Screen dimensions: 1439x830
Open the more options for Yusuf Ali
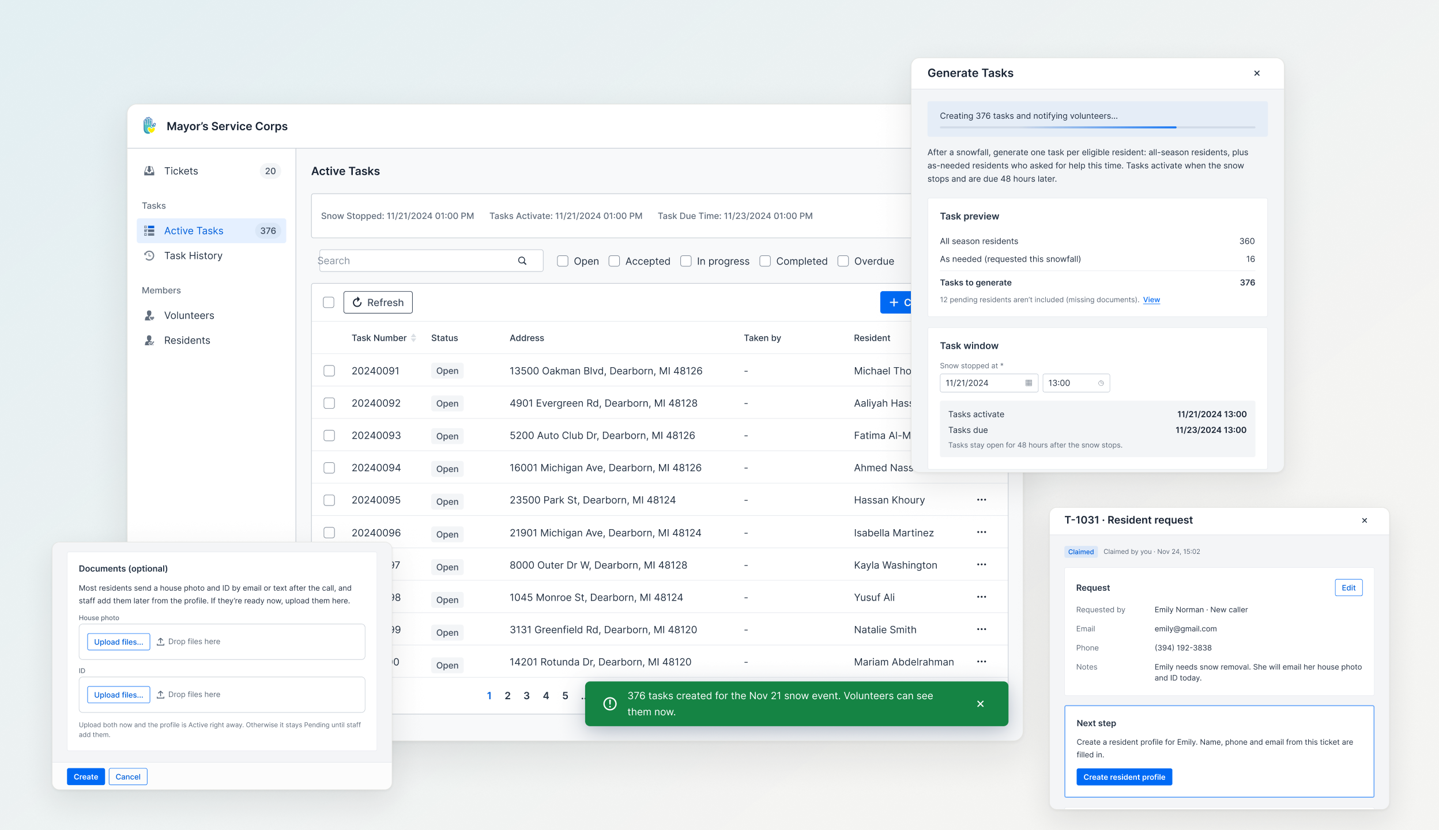(981, 597)
